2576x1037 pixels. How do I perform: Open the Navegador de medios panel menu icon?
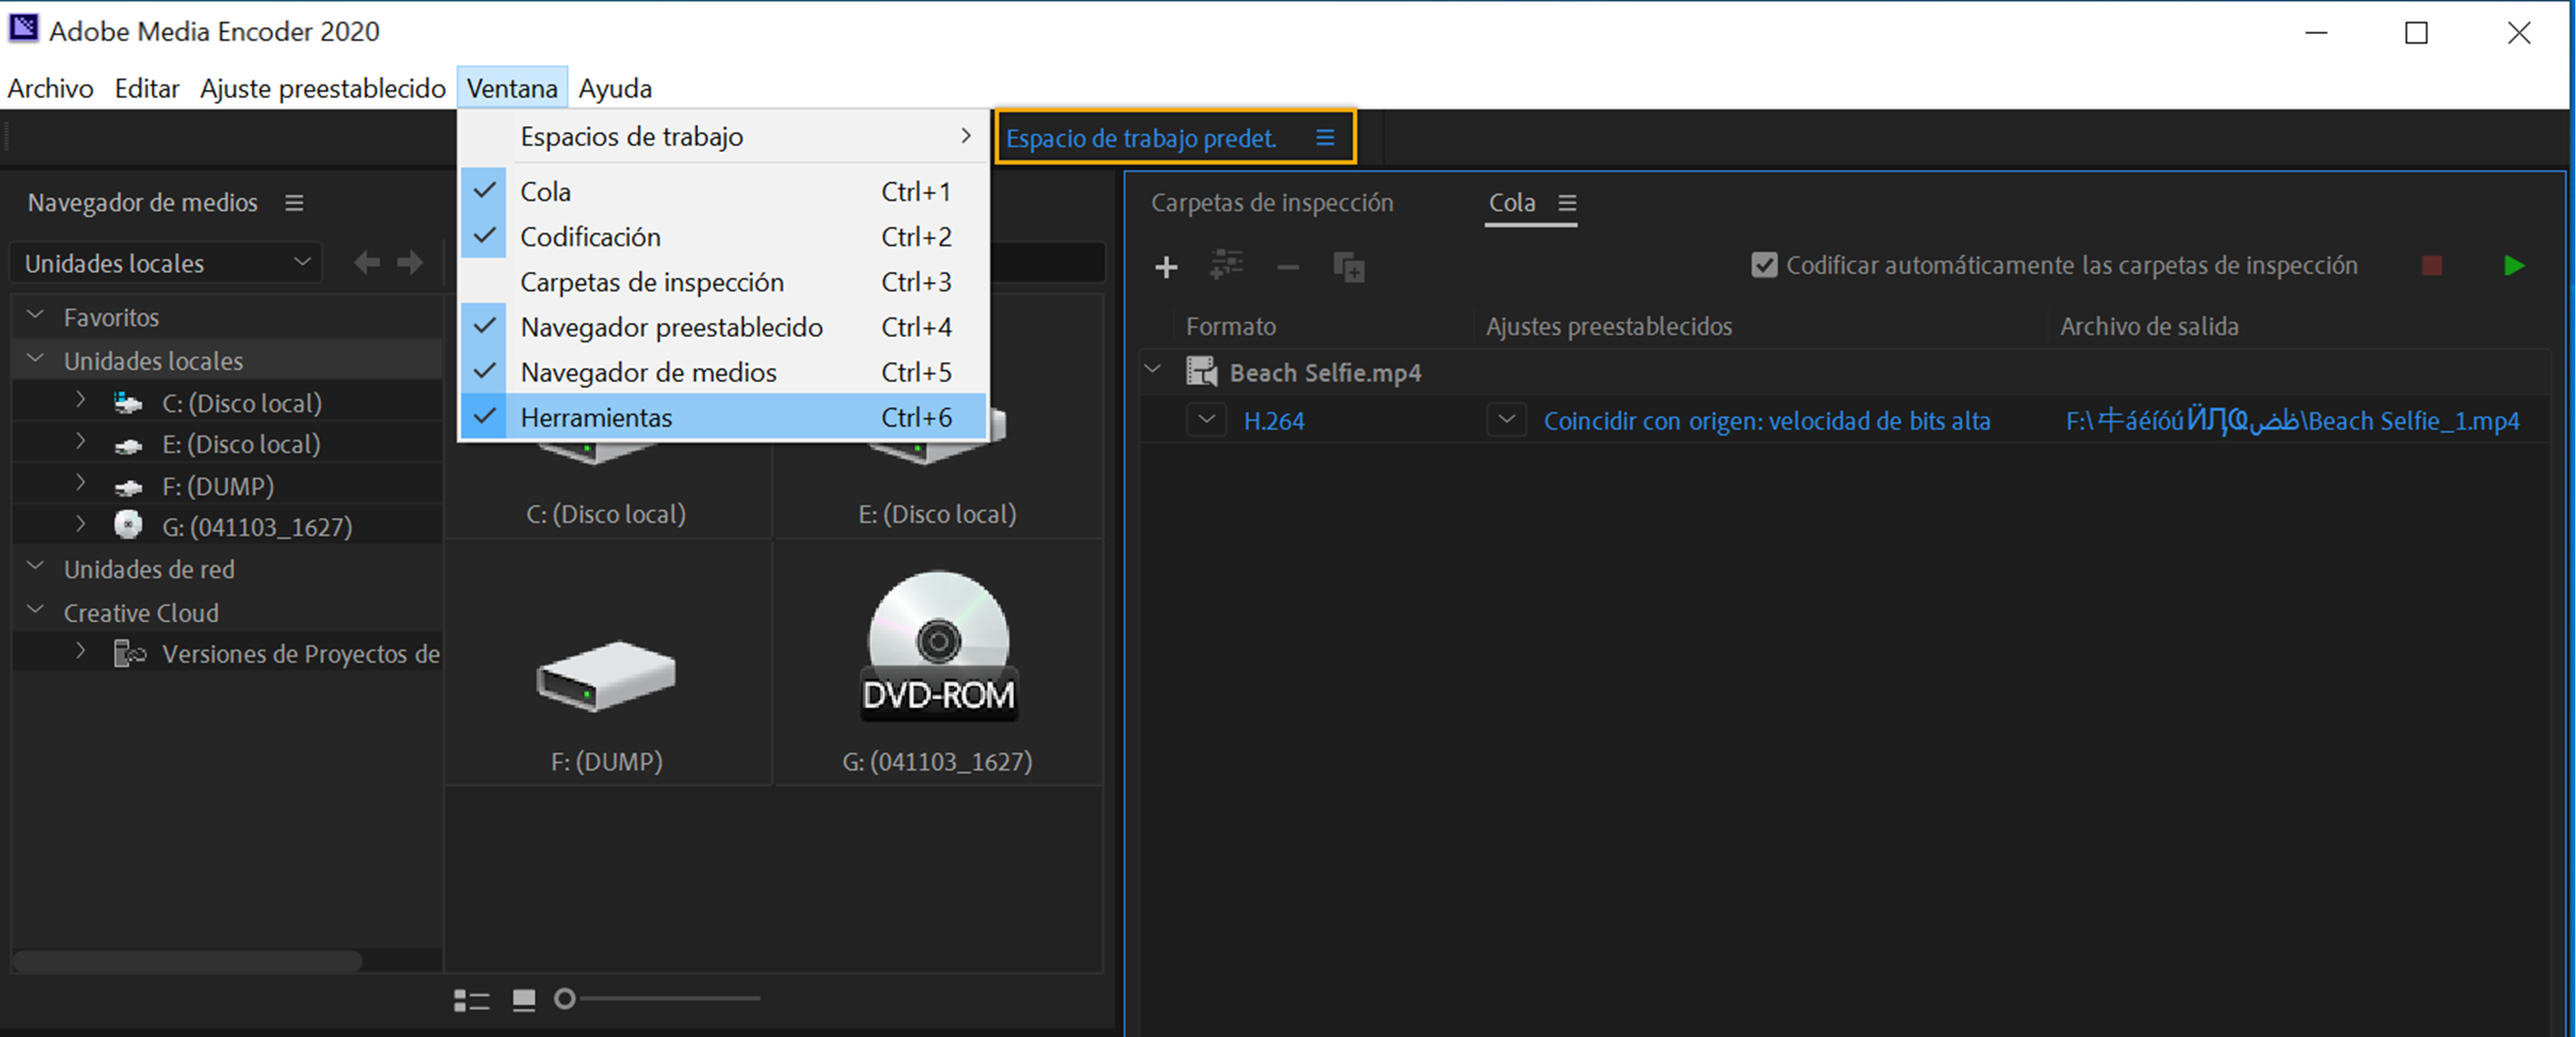pyautogui.click(x=294, y=203)
